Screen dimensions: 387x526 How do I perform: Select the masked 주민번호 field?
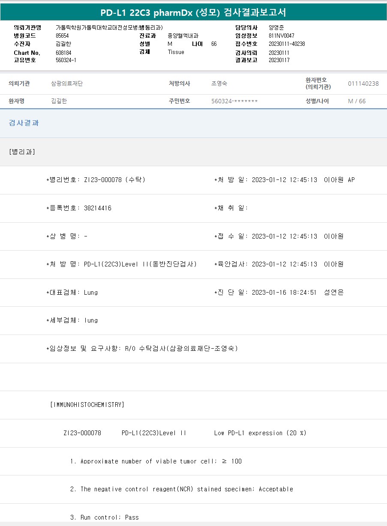pyautogui.click(x=234, y=102)
